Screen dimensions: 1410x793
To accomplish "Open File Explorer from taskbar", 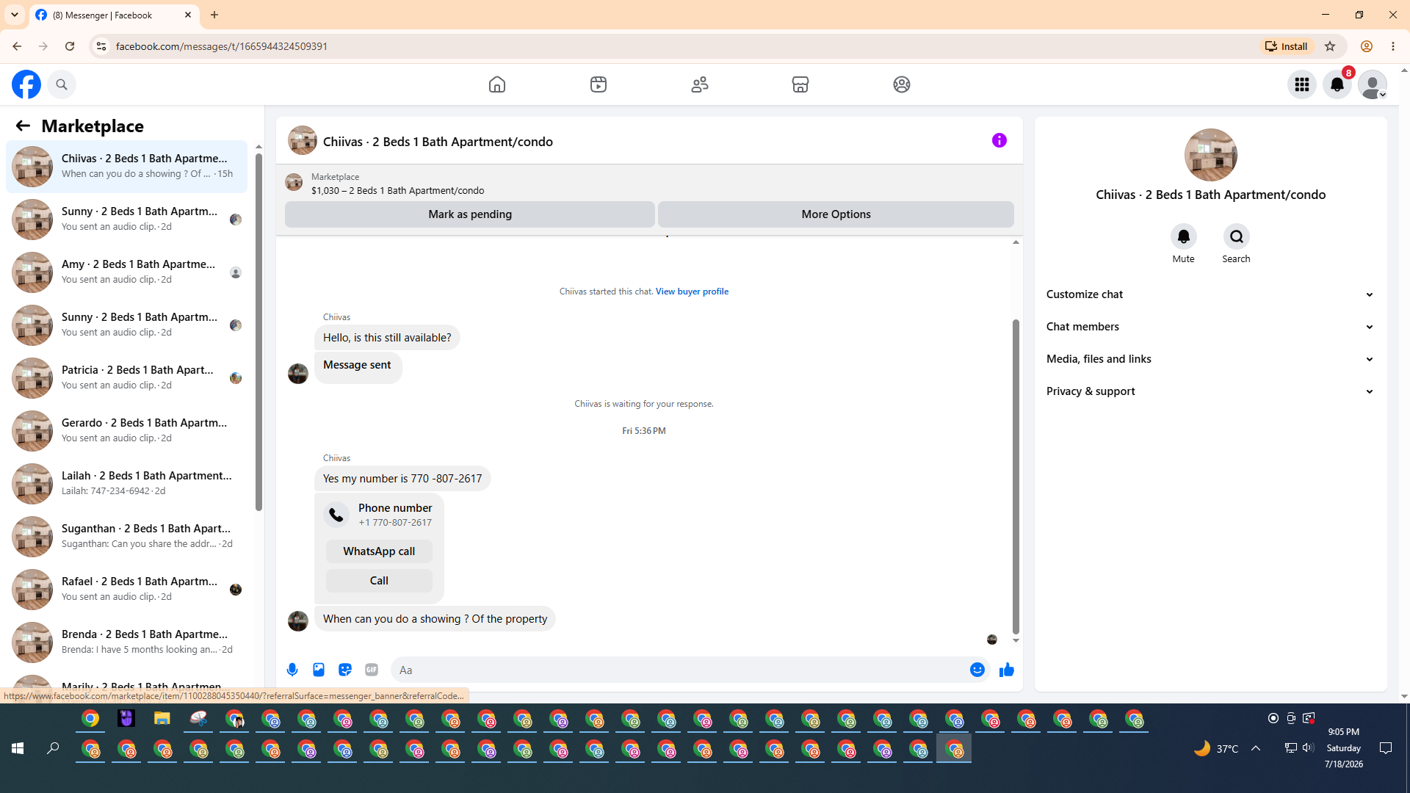I will [x=162, y=719].
